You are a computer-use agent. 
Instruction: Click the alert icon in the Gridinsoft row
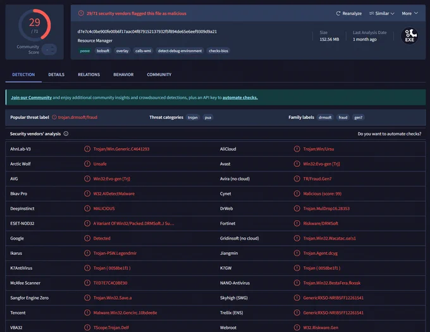[297, 238]
